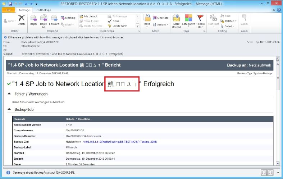Click the Computername value QA-2008R2-DE

(x=75, y=130)
